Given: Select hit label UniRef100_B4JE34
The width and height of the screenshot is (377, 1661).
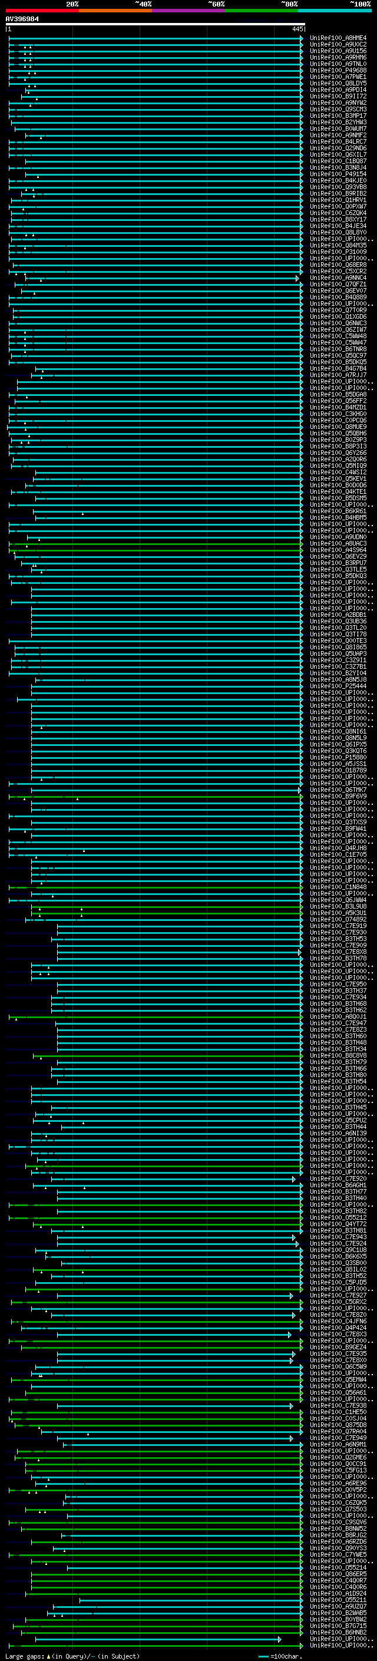Looking at the screenshot, I should (338, 226).
